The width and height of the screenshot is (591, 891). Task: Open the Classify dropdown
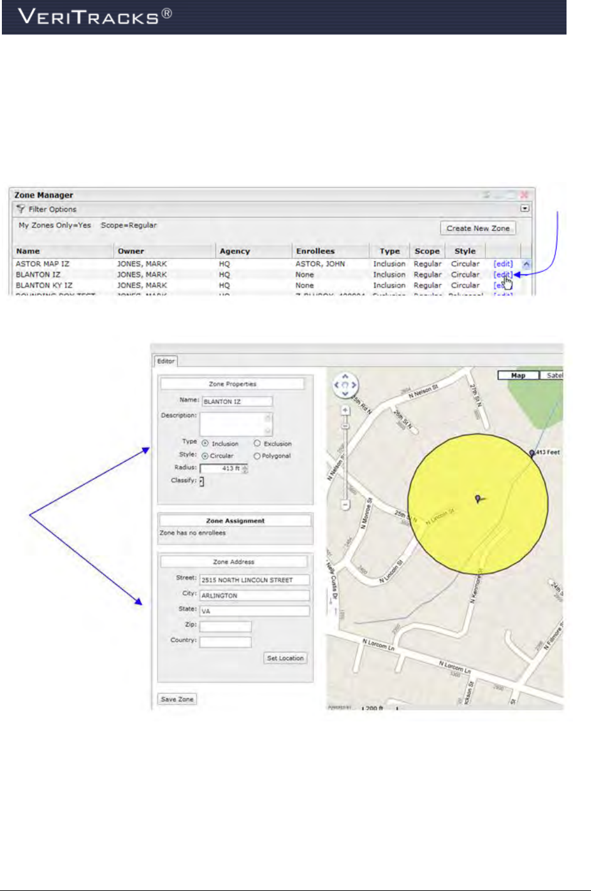201,481
